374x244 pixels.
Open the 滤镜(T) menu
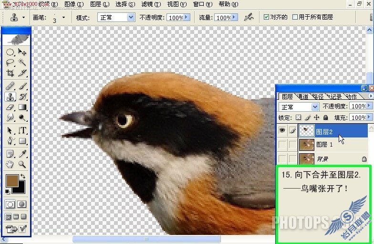coord(151,4)
